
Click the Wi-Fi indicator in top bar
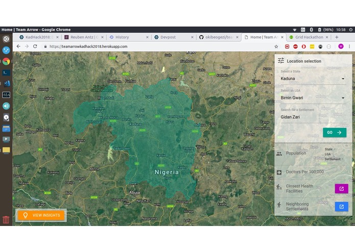tap(295, 30)
